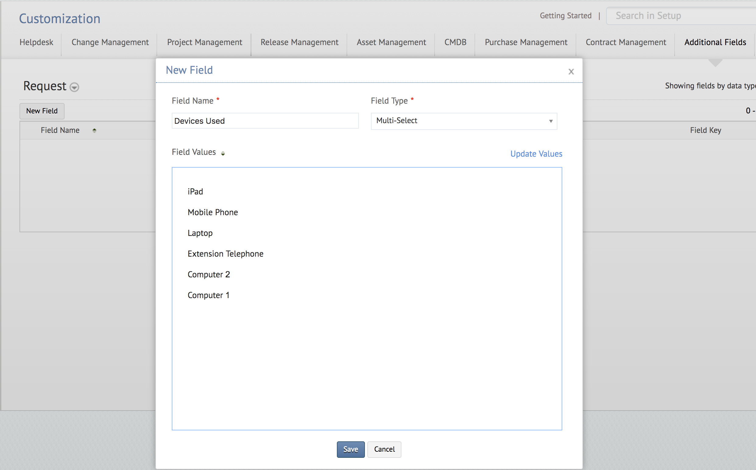Sort by Field Name column arrow
The width and height of the screenshot is (756, 470).
(94, 130)
